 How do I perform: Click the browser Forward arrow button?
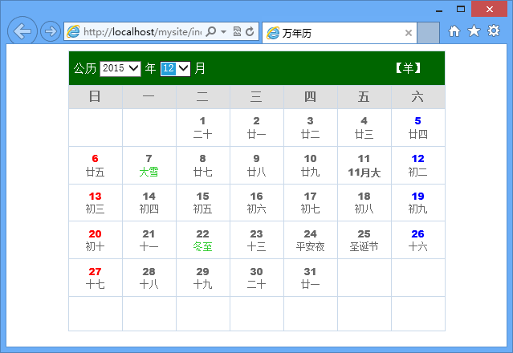(51, 31)
